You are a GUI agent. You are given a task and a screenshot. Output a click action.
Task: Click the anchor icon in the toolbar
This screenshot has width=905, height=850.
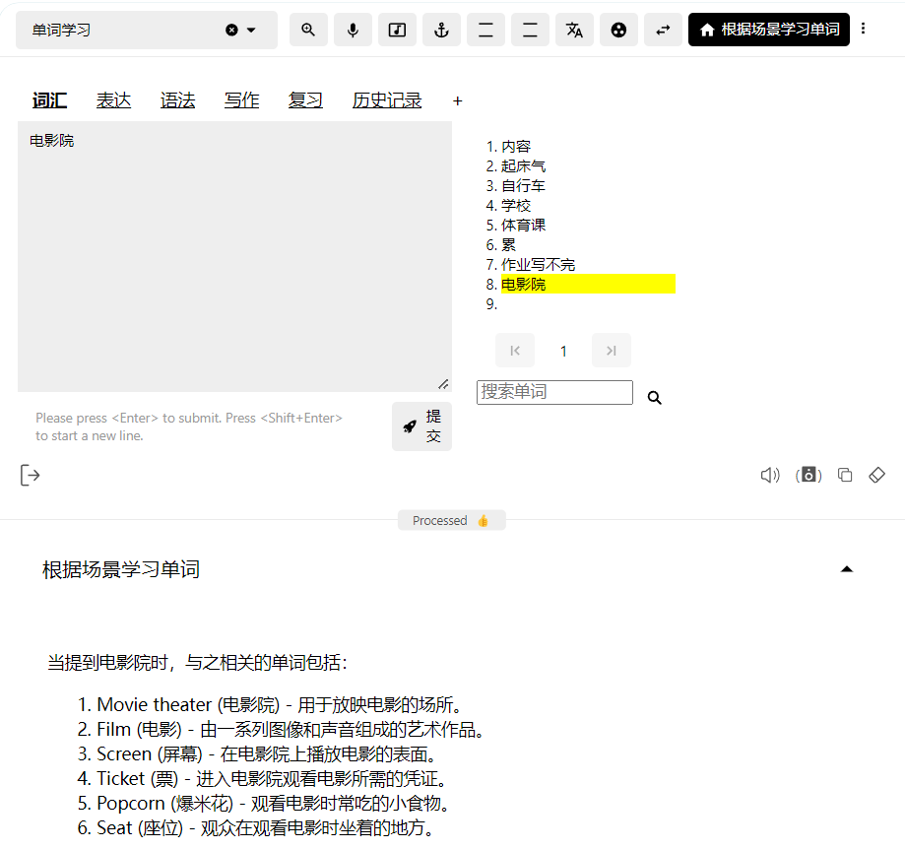441,30
